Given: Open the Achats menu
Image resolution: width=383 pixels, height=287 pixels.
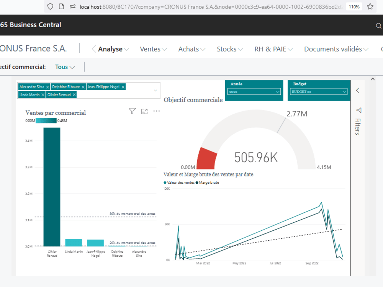Looking at the screenshot, I should click(x=191, y=49).
